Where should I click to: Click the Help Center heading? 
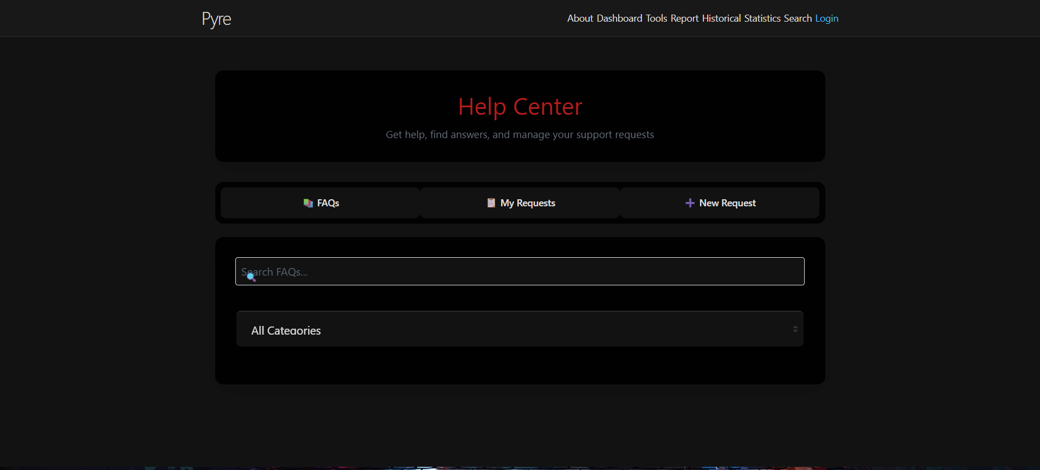point(520,107)
